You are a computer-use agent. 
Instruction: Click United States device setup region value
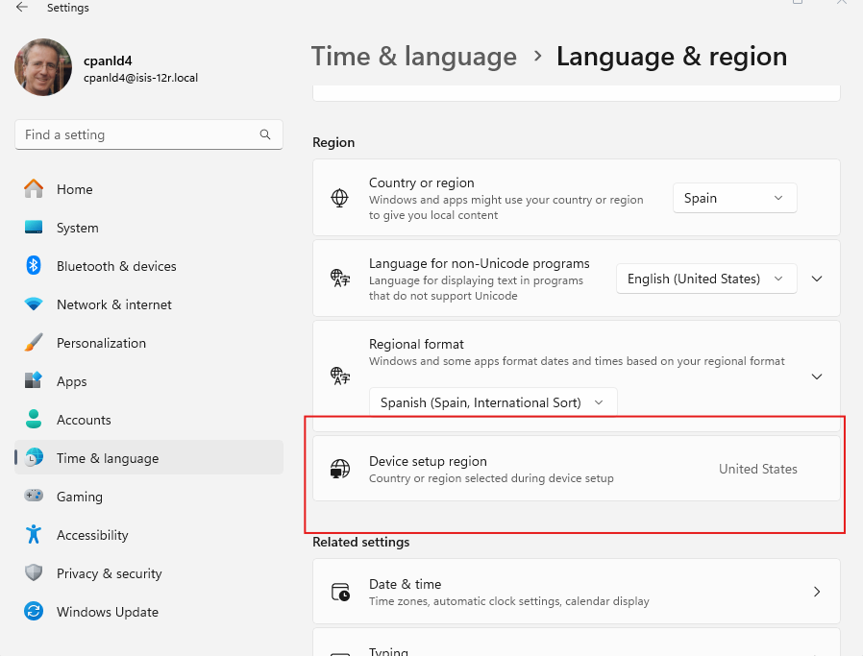click(x=758, y=469)
